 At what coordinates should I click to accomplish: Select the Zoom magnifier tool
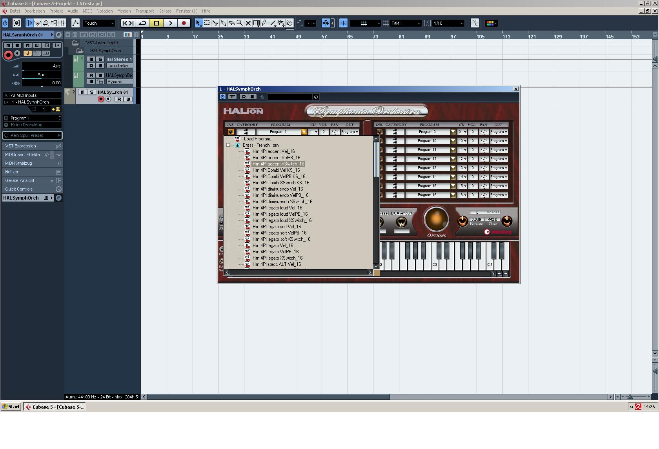pos(240,23)
